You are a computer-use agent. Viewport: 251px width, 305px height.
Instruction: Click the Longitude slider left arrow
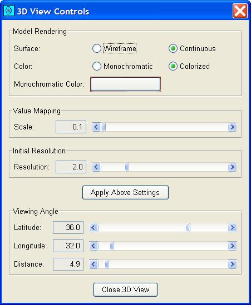tap(93, 246)
